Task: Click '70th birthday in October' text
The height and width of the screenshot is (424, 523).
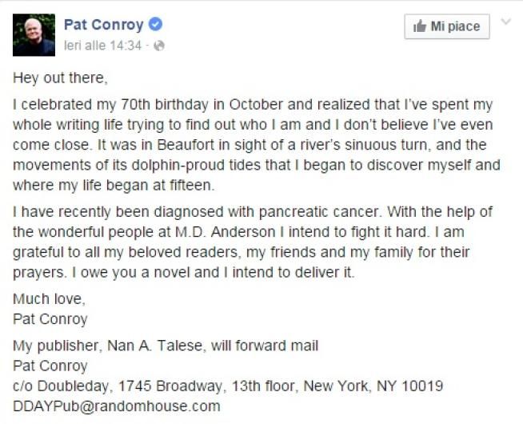Action: 202,105
